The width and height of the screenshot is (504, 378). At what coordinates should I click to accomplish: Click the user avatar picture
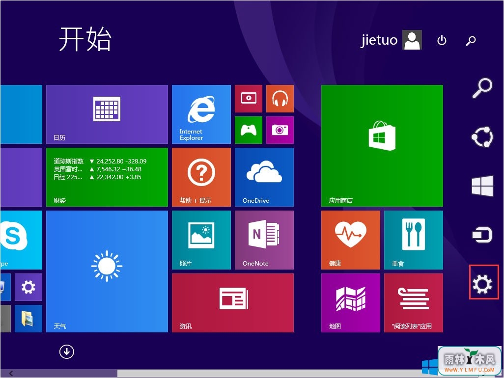pos(412,40)
